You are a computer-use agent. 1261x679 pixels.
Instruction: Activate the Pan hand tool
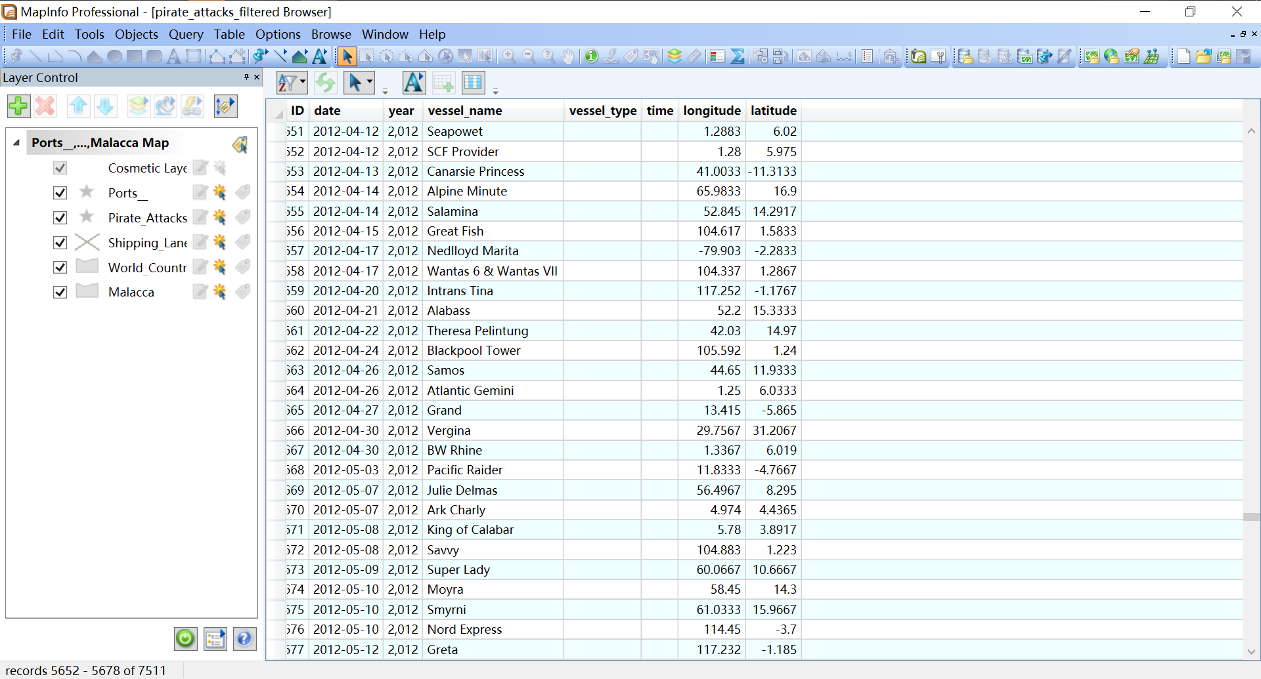pos(568,56)
